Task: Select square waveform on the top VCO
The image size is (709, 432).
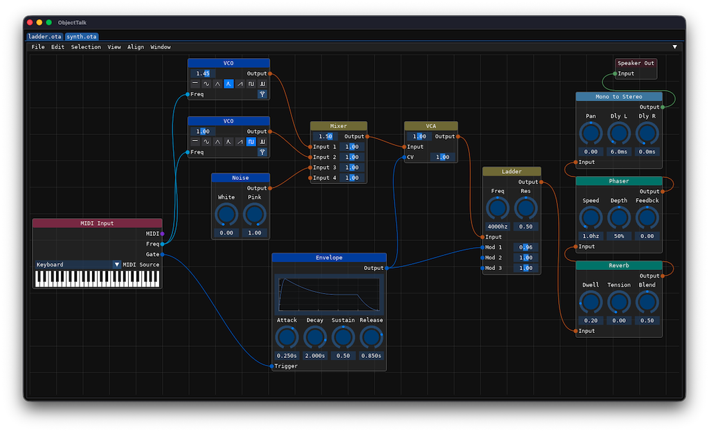Action: (251, 84)
